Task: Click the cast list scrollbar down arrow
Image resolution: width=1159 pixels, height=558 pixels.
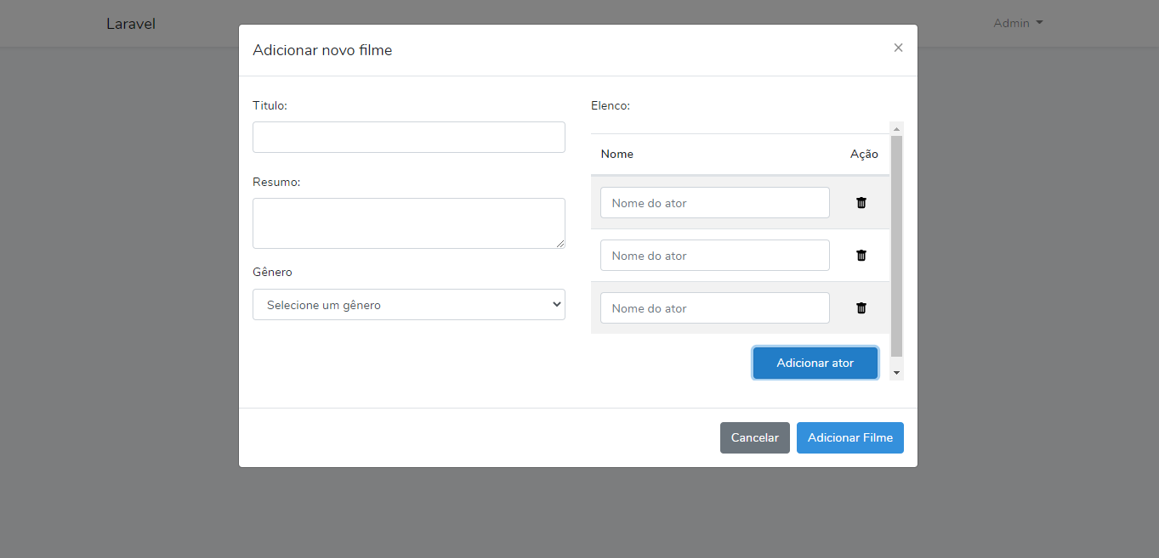Action: point(896,373)
